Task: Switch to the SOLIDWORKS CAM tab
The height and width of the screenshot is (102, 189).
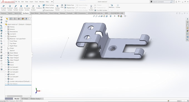Action: (117, 13)
